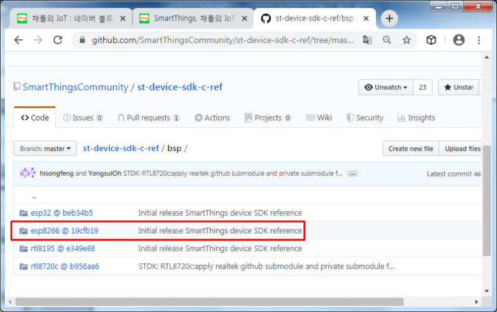Go back to the previous page
The width and height of the screenshot is (497, 312).
pyautogui.click(x=19, y=40)
